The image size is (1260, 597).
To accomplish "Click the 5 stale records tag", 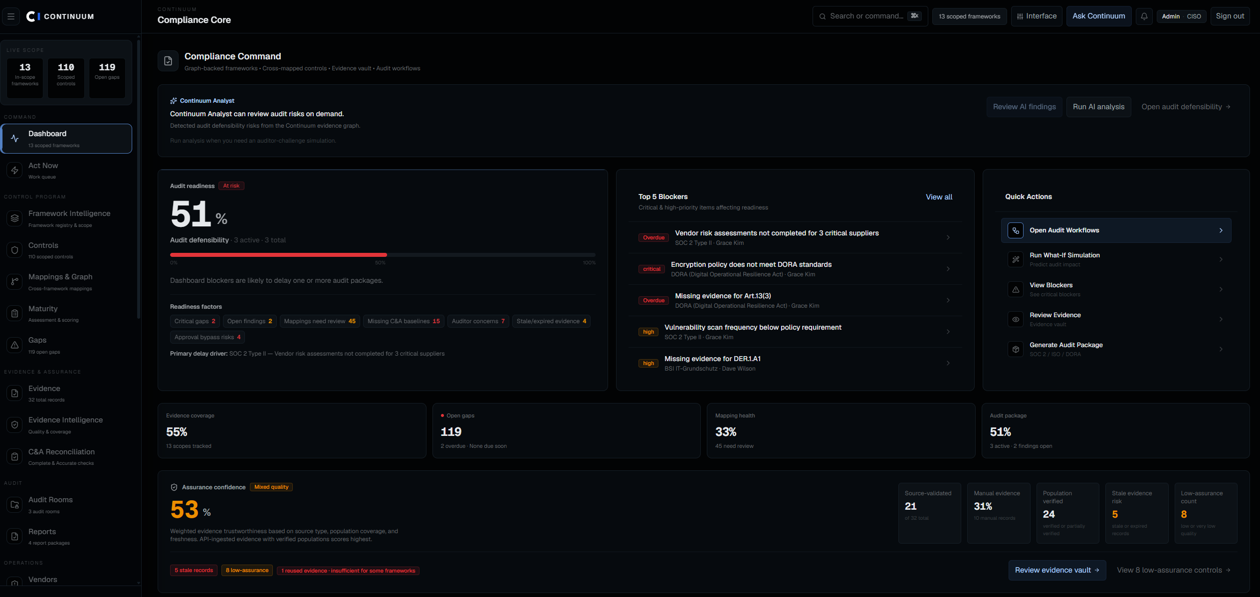I will pyautogui.click(x=194, y=571).
